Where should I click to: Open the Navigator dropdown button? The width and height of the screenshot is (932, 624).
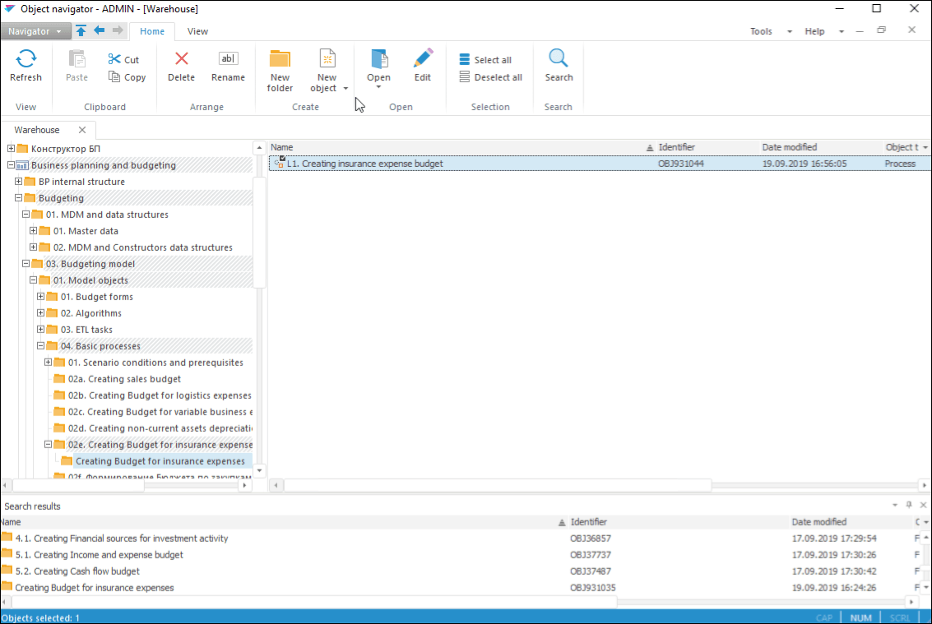pyautogui.click(x=35, y=31)
